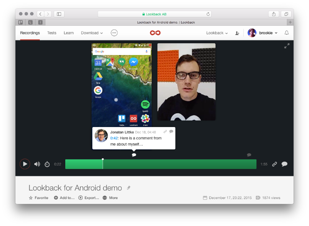Open the circled ellipsis menu in navbar
Image resolution: width=309 pixels, height=226 pixels.
pyautogui.click(x=114, y=33)
